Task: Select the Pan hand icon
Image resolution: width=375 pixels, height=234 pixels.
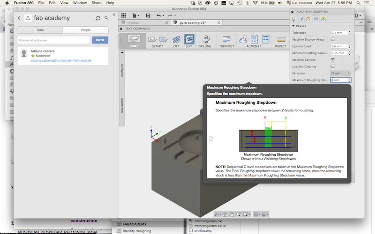Action: point(232,214)
